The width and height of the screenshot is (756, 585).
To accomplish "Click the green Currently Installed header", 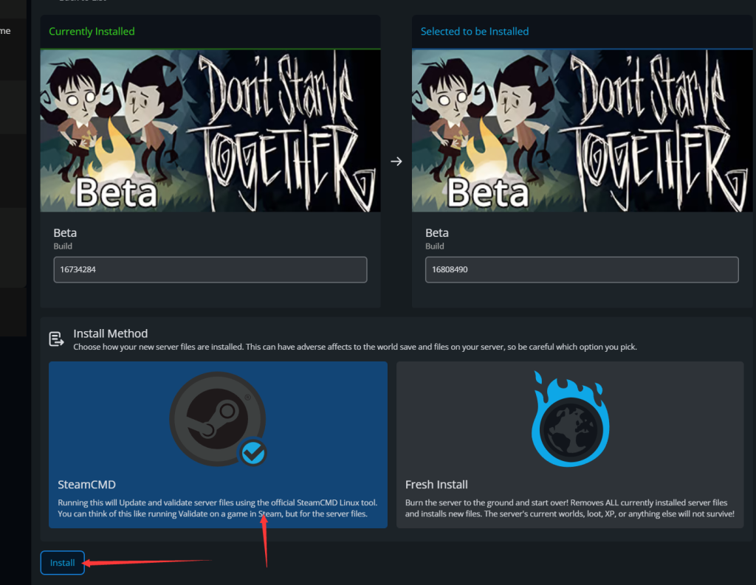I will (92, 32).
